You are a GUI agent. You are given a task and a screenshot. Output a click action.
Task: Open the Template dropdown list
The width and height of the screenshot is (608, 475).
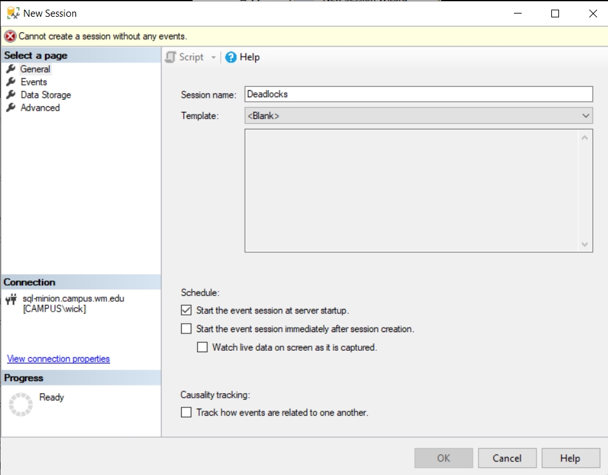pos(585,116)
